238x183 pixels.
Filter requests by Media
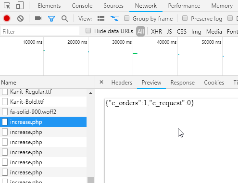tap(214, 32)
